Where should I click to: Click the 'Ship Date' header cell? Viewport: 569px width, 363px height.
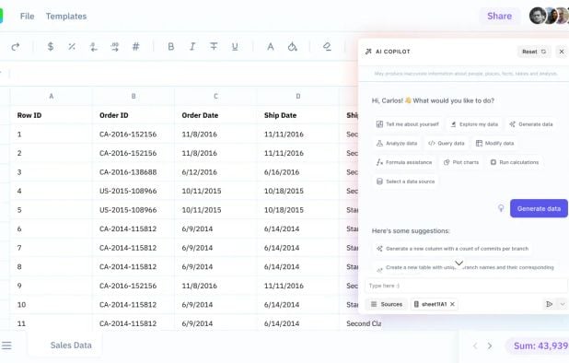pos(298,115)
